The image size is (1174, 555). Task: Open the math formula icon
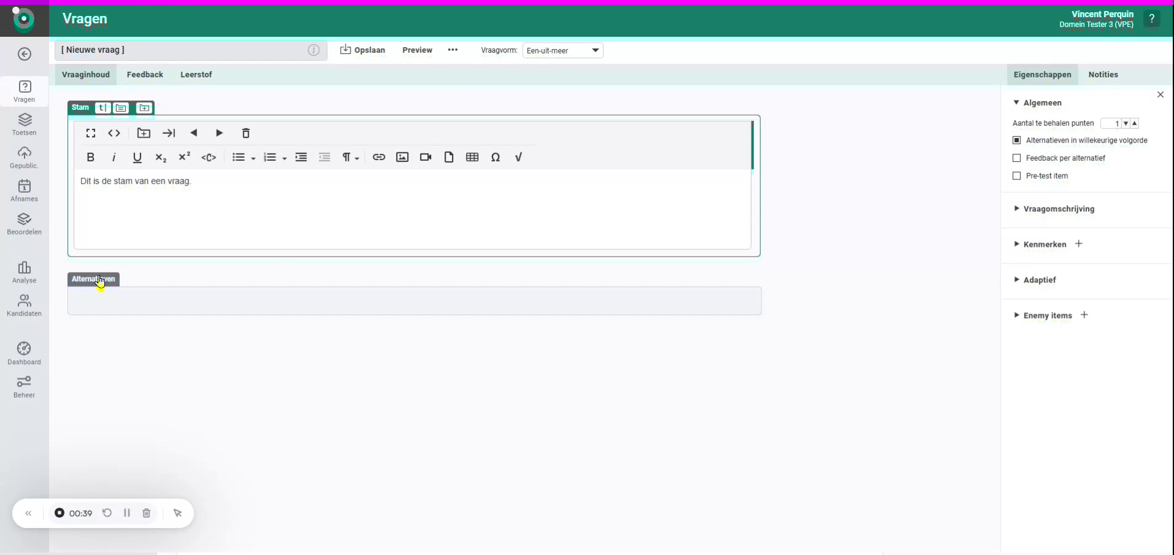[x=518, y=158]
